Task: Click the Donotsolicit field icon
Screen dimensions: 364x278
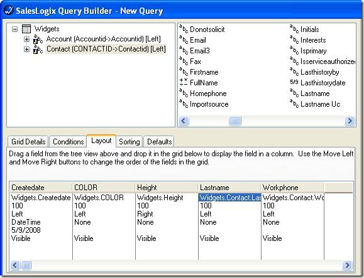Action: (x=184, y=29)
